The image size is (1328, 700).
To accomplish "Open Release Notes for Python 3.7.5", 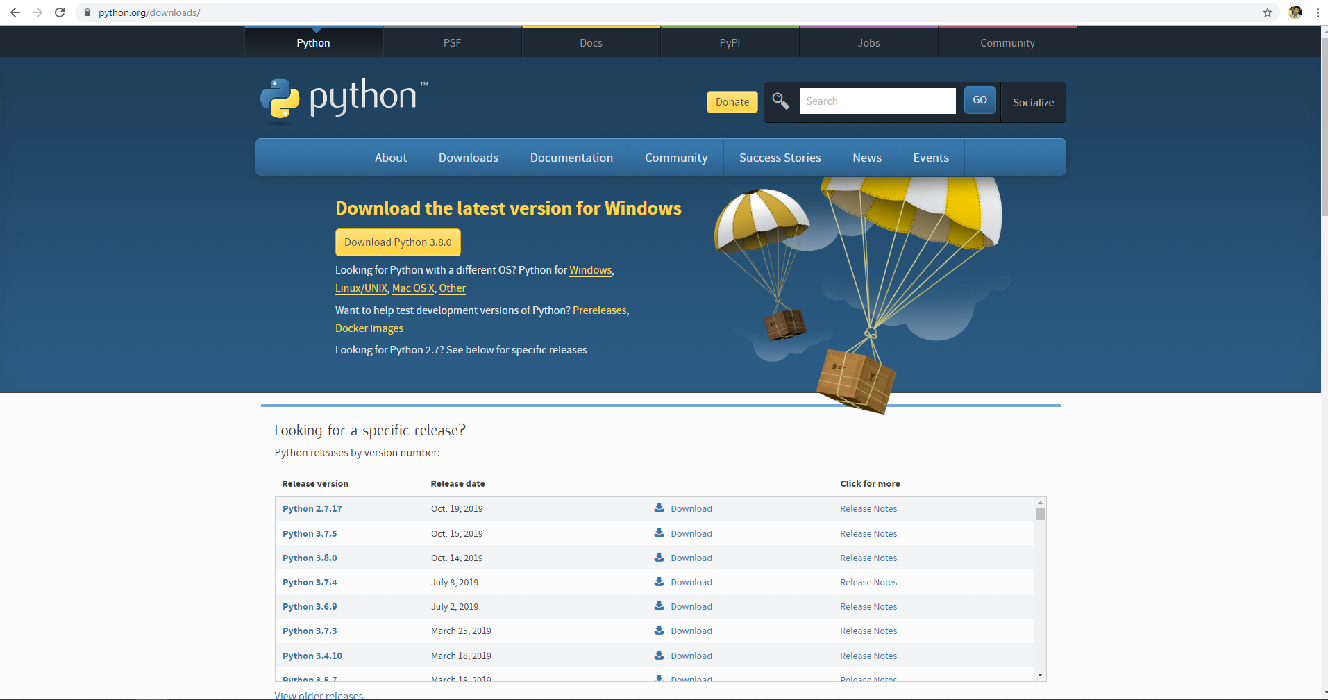I will pyautogui.click(x=868, y=533).
